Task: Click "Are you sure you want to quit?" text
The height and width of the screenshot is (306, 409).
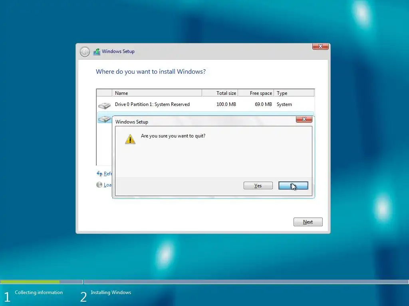Action: click(173, 136)
